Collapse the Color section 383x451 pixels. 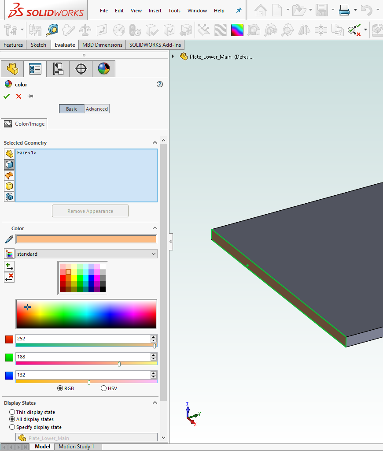tap(155, 228)
